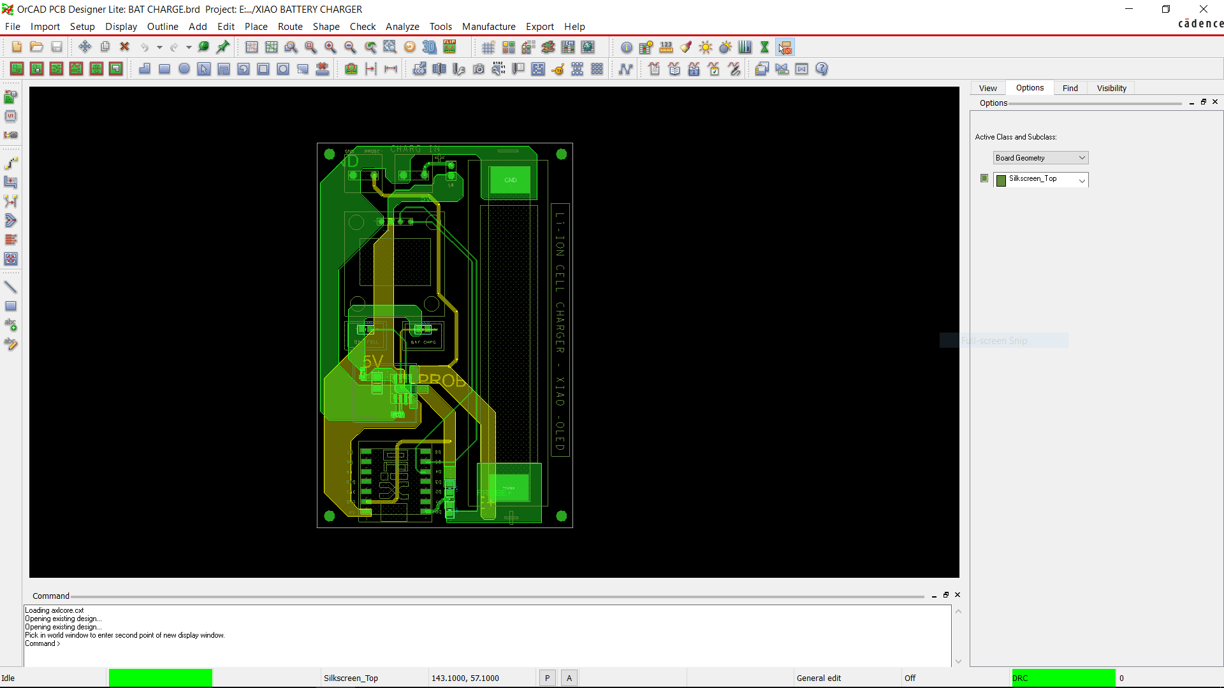1224x688 pixels.
Task: Click the edit text (abc pencil) icon
Action: pyautogui.click(x=11, y=344)
